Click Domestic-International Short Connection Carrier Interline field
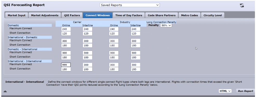The height and width of the screenshot is (97, 256). (87, 58)
